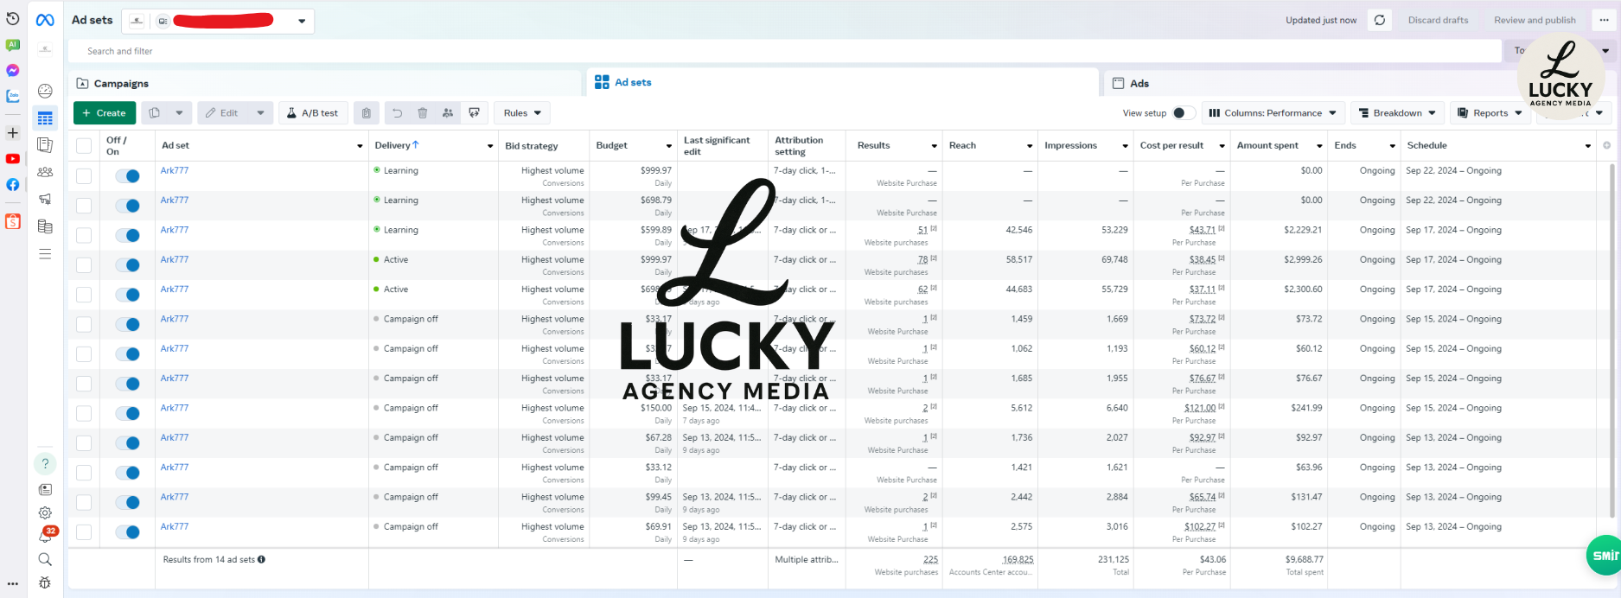
Task: Open the Breakdown dropdown
Action: click(1397, 113)
